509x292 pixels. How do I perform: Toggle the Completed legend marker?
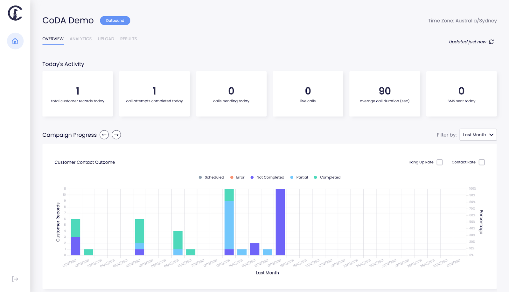(315, 177)
